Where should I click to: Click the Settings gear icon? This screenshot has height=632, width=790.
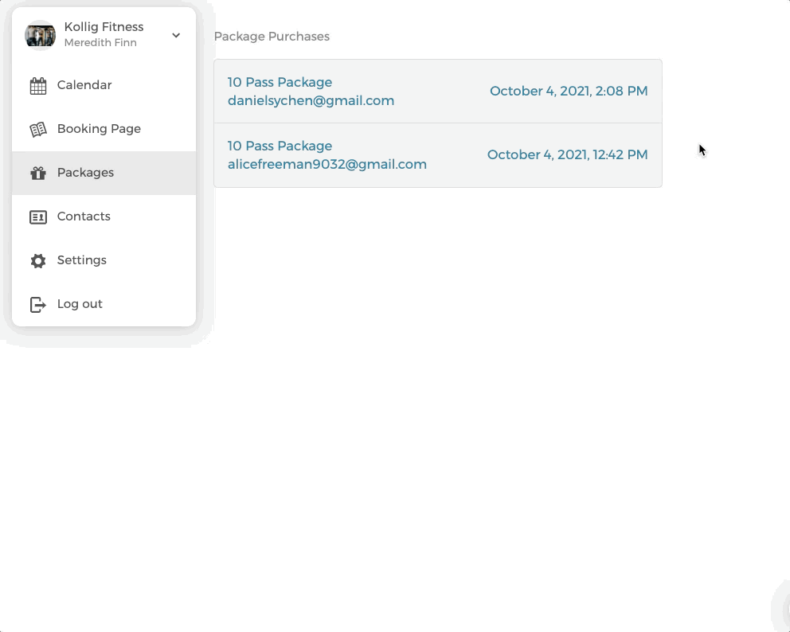[x=37, y=261]
